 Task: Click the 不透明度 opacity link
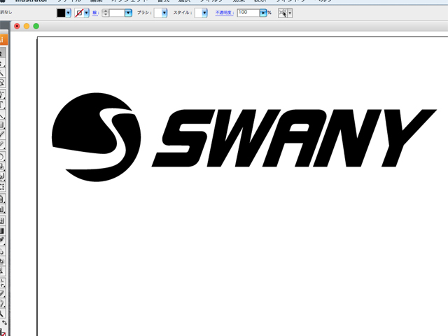tap(225, 13)
